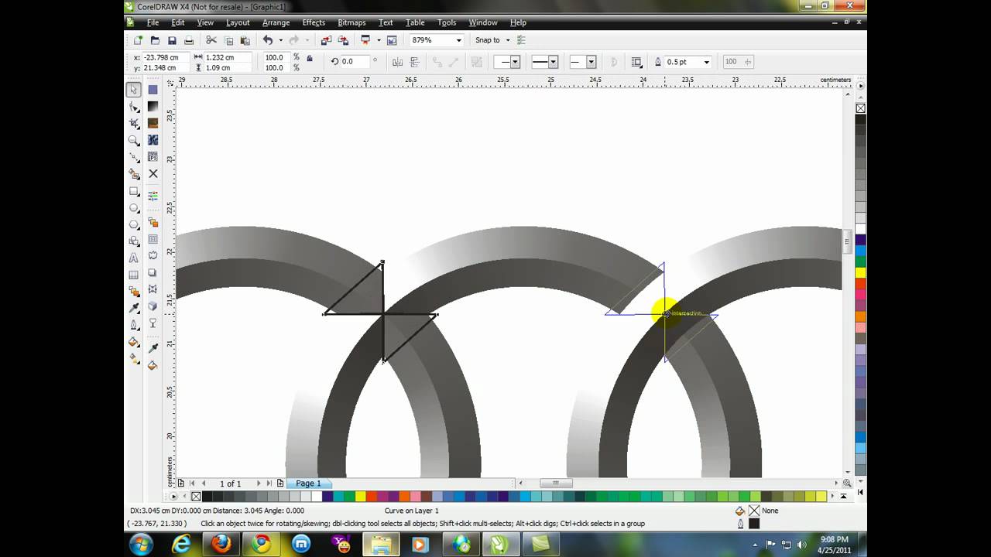Screen dimensions: 991x557
Task: Click the No fill X icon
Action: 153,174
